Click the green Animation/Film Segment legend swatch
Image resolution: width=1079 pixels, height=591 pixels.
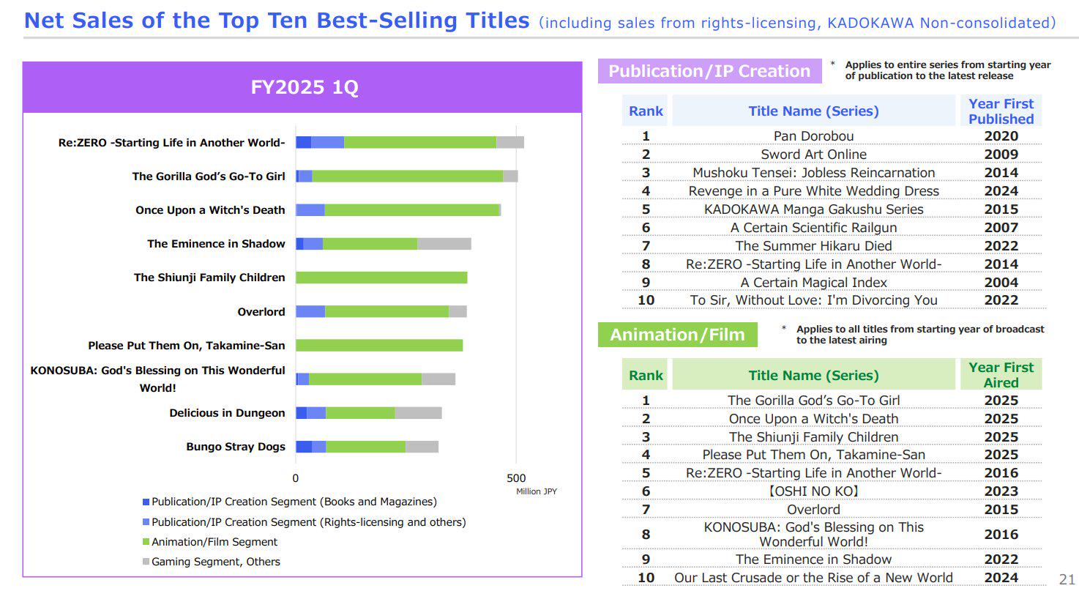coord(146,542)
